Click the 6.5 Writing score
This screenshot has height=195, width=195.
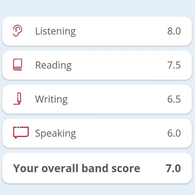point(174,99)
